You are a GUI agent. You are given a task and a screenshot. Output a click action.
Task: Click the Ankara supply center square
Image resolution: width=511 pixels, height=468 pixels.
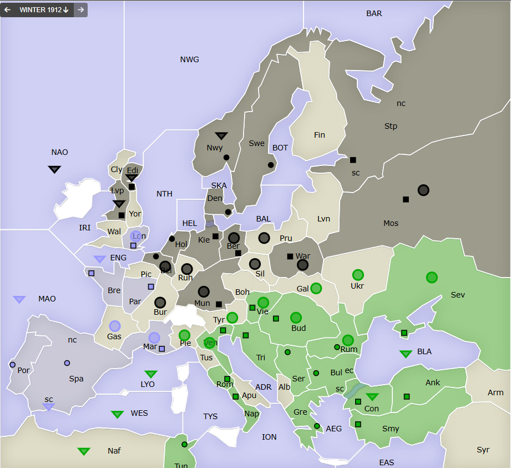[x=407, y=396]
